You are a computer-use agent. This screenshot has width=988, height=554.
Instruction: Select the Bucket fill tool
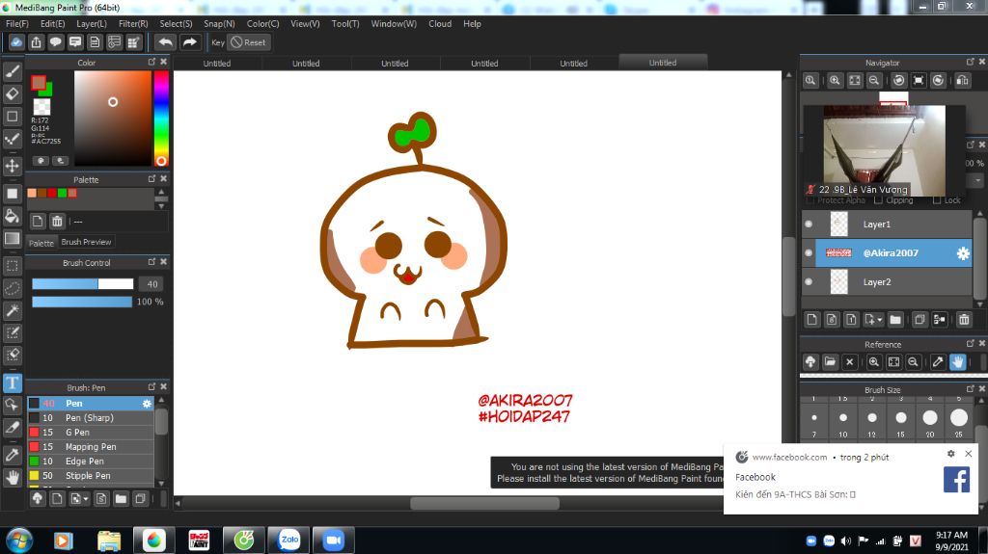coord(12,216)
